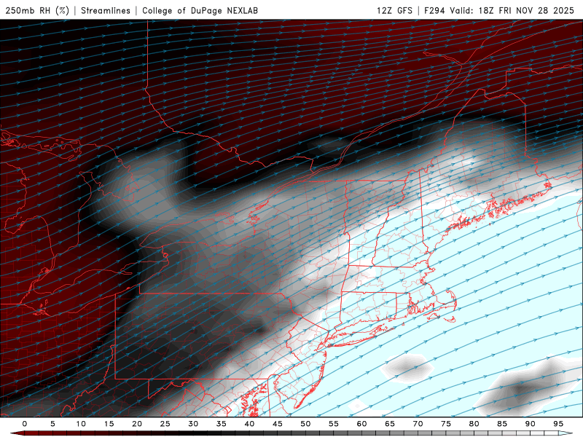
Task: Click the '20' value on the color scale
Action: [x=137, y=424]
